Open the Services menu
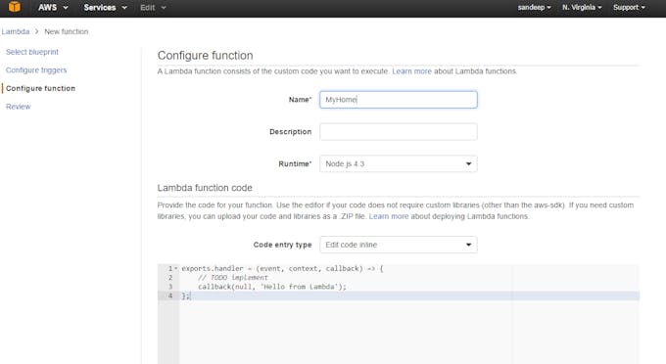666x364 pixels. (x=106, y=7)
